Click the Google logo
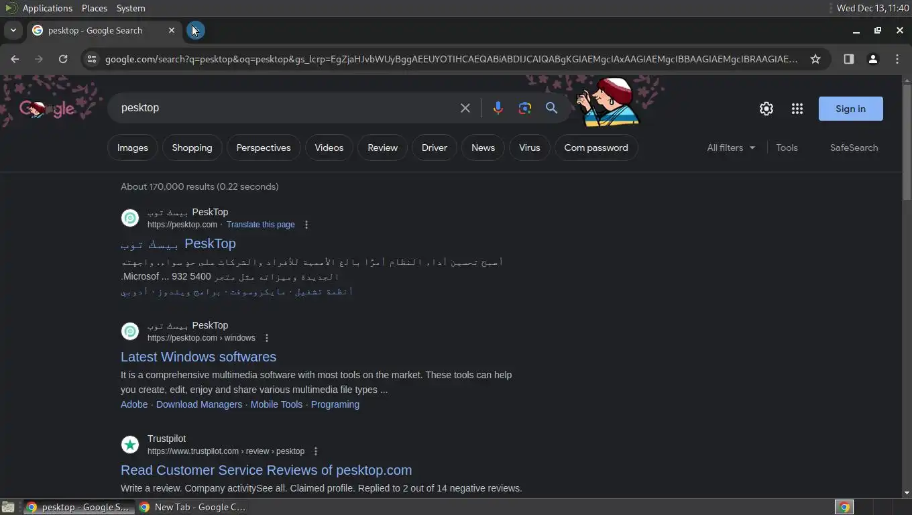 [47, 109]
